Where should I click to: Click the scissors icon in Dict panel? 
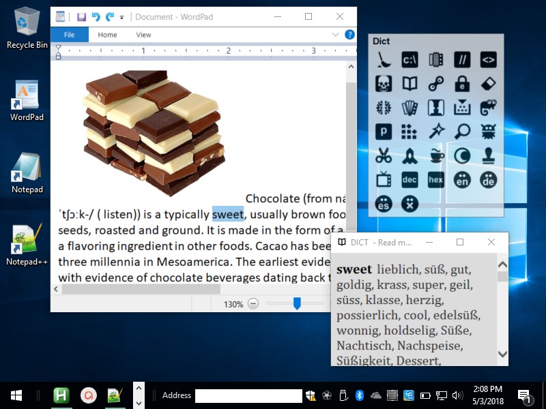(x=384, y=156)
